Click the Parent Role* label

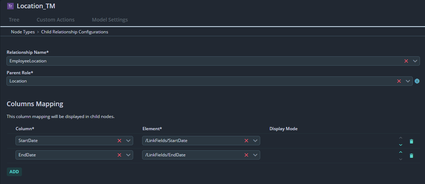tap(20, 73)
